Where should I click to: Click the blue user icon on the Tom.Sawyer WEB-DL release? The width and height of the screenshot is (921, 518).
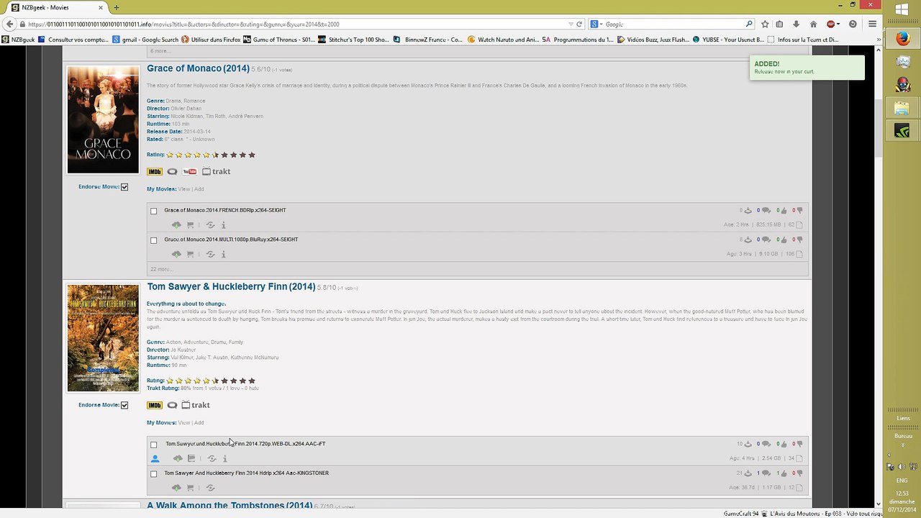coord(155,458)
